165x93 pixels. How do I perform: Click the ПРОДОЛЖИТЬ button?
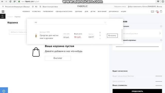tap(137, 91)
